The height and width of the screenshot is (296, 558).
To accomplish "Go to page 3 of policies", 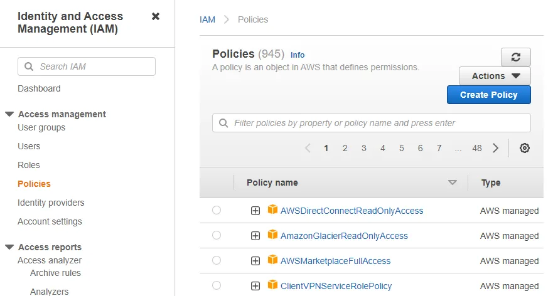I will point(363,148).
